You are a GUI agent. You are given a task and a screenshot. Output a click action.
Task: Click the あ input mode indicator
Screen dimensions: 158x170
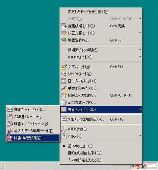(x=143, y=167)
